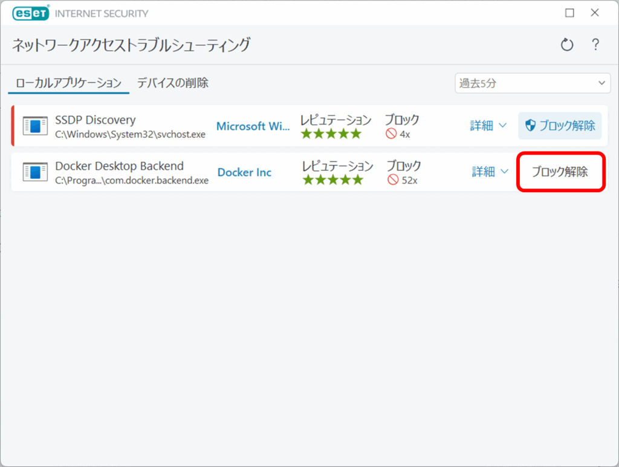This screenshot has height=467, width=619.
Task: Click the 4x block count
Action: [405, 135]
